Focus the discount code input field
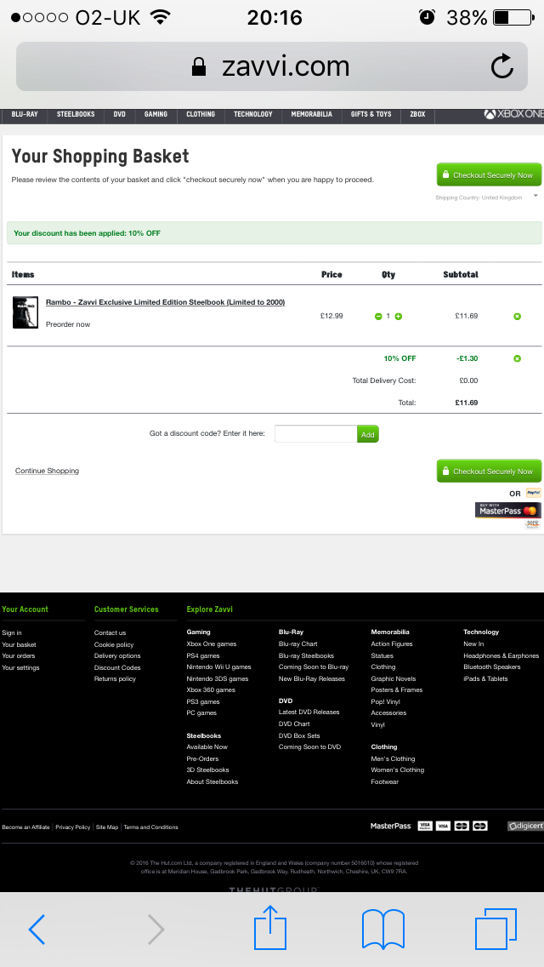Viewport: 544px width, 967px height. (316, 434)
